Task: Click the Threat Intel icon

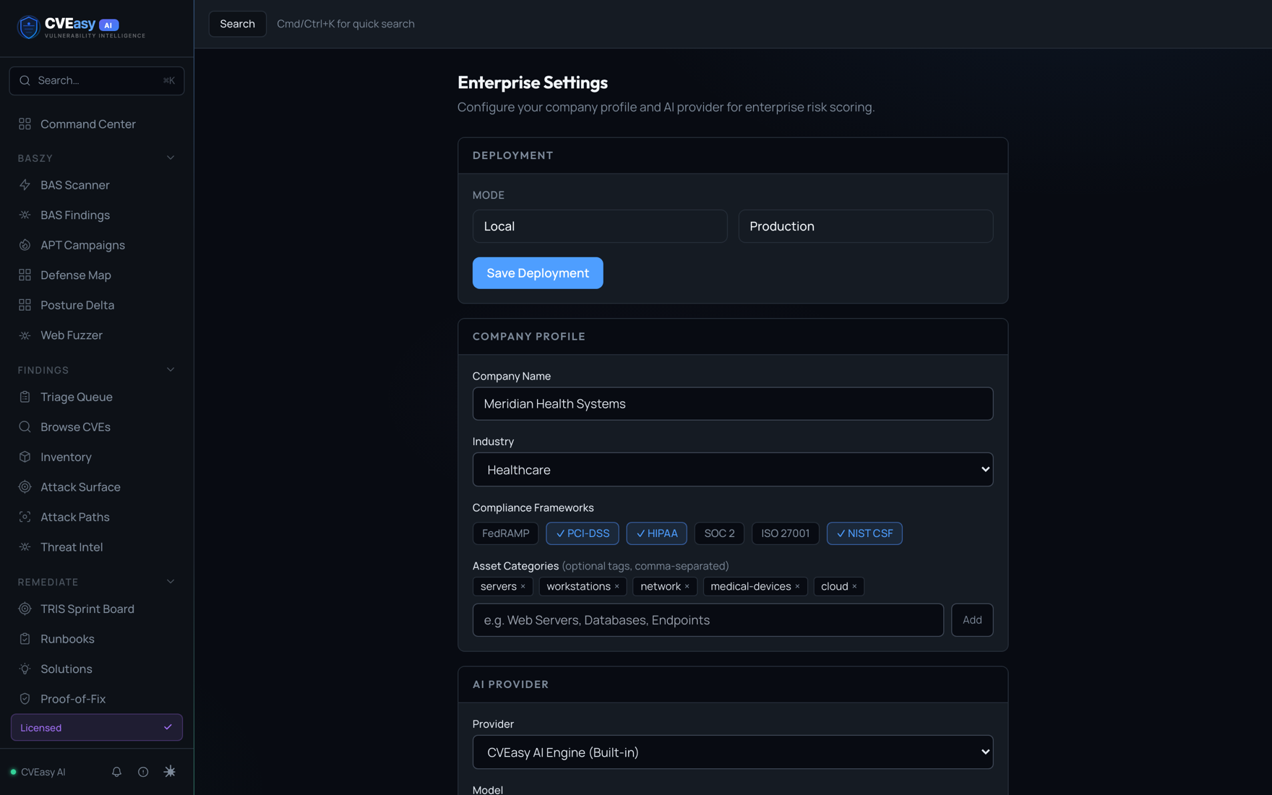Action: point(25,547)
